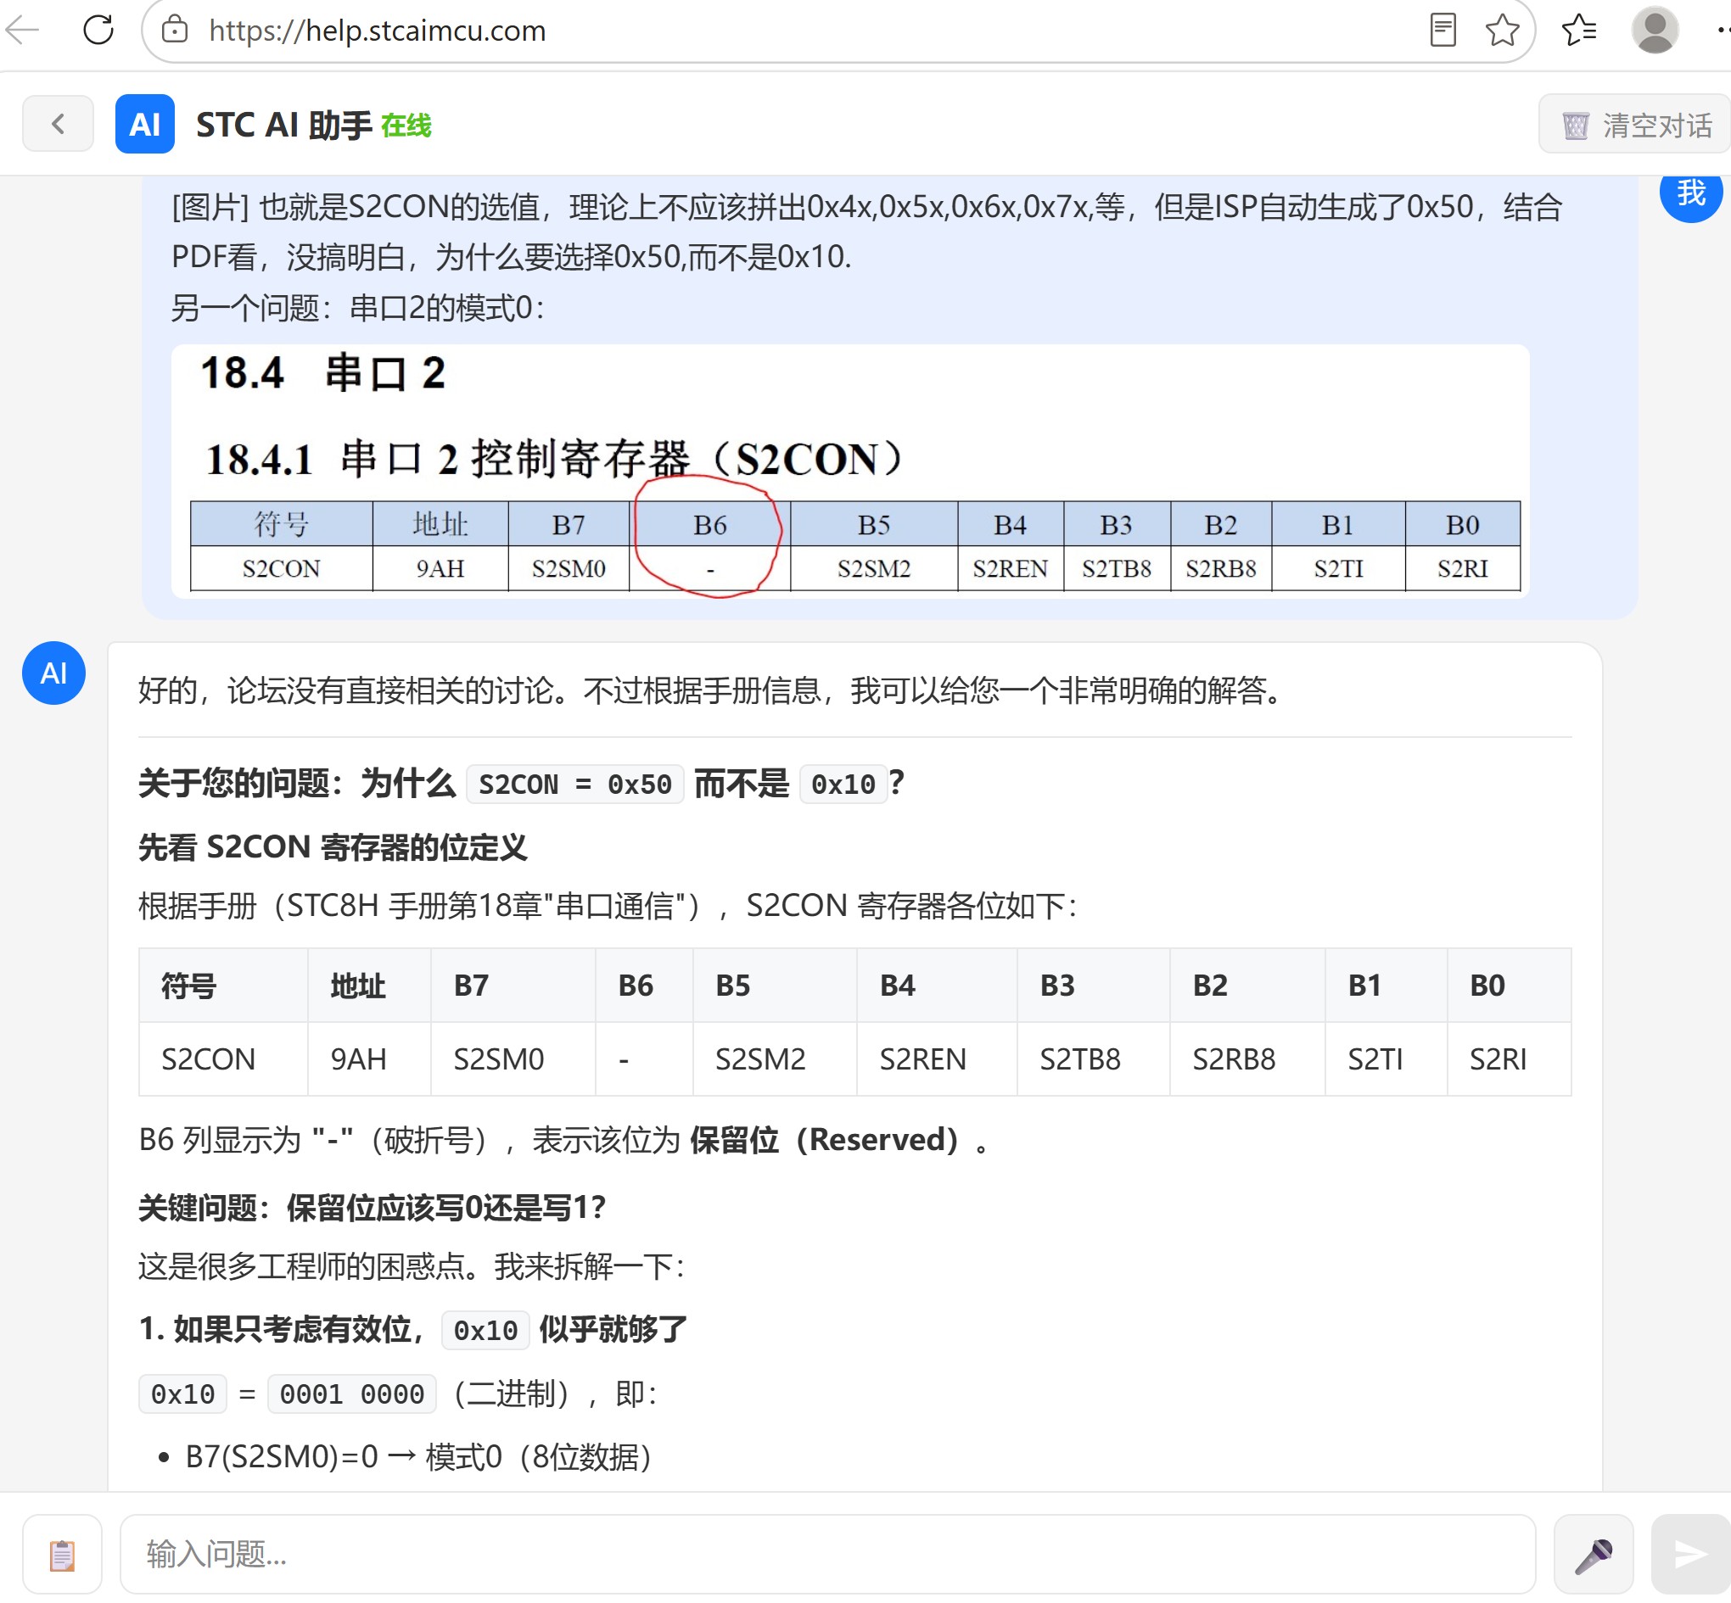This screenshot has height=1603, width=1731.
Task: Go back with the chat back chevron button
Action: point(59,124)
